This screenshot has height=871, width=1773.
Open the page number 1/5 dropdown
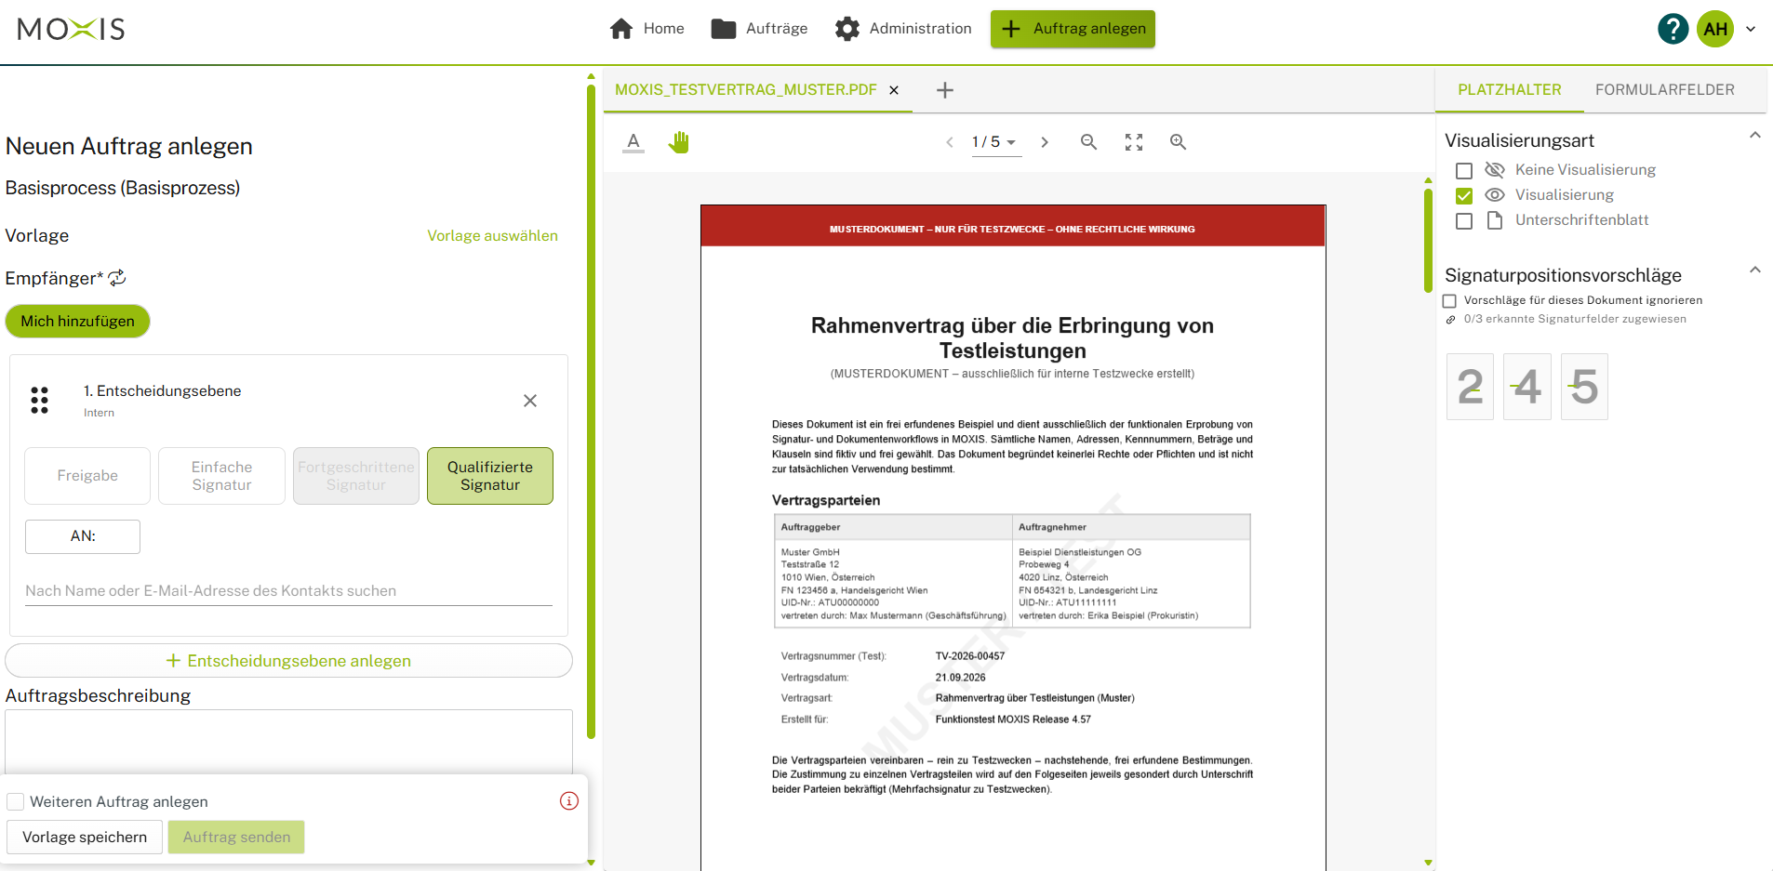(995, 142)
